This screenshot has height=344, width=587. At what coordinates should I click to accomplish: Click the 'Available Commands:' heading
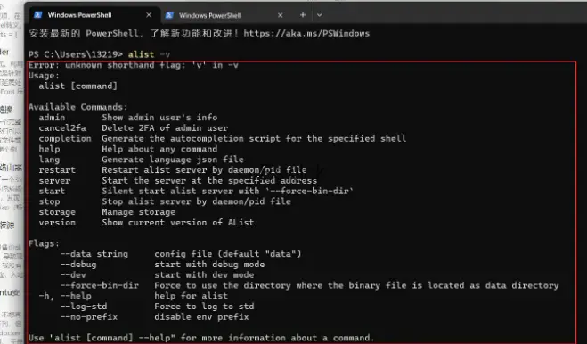click(x=77, y=107)
